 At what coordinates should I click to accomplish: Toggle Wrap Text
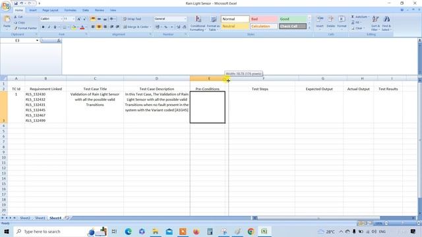tap(132, 19)
